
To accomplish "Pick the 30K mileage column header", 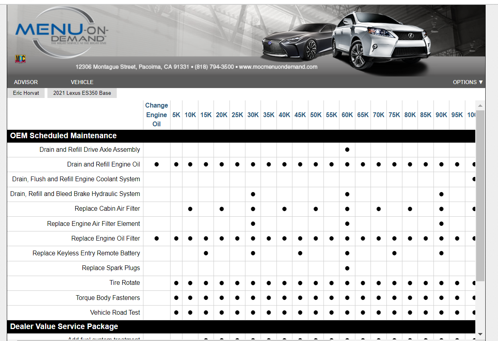I will click(253, 115).
